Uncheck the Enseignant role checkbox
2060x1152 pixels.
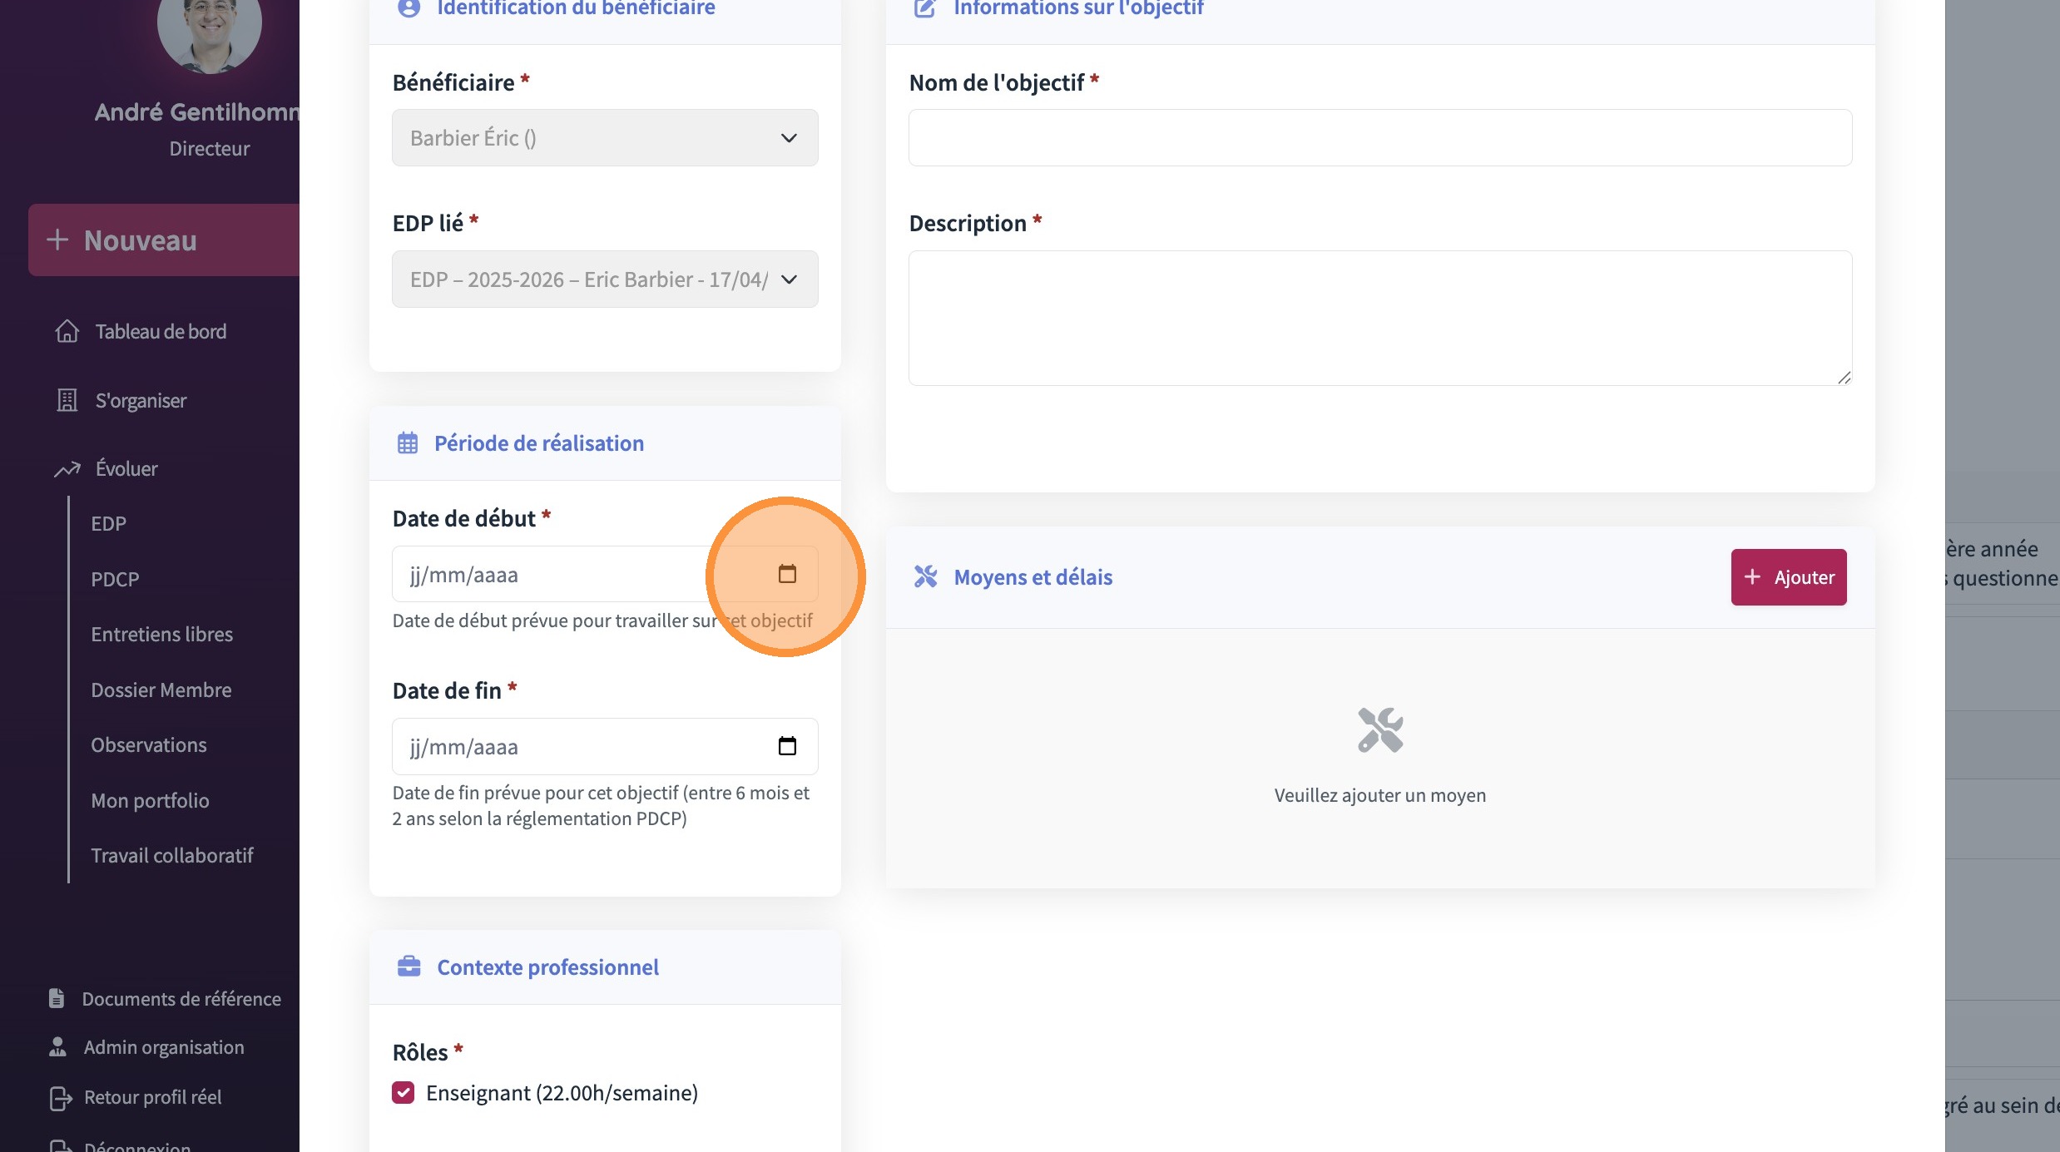[x=404, y=1092]
